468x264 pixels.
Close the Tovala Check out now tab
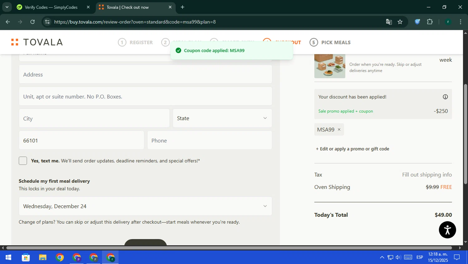(x=170, y=7)
